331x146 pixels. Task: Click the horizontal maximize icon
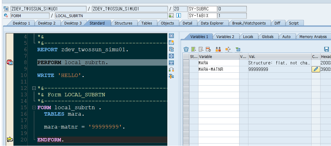click(x=171, y=63)
